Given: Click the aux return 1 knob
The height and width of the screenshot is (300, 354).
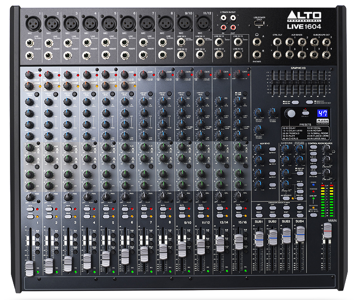Looking at the screenshot, I should tap(286, 149).
